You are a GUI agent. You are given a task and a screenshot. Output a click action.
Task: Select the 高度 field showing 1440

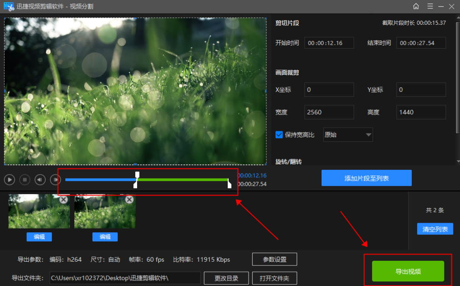421,112
